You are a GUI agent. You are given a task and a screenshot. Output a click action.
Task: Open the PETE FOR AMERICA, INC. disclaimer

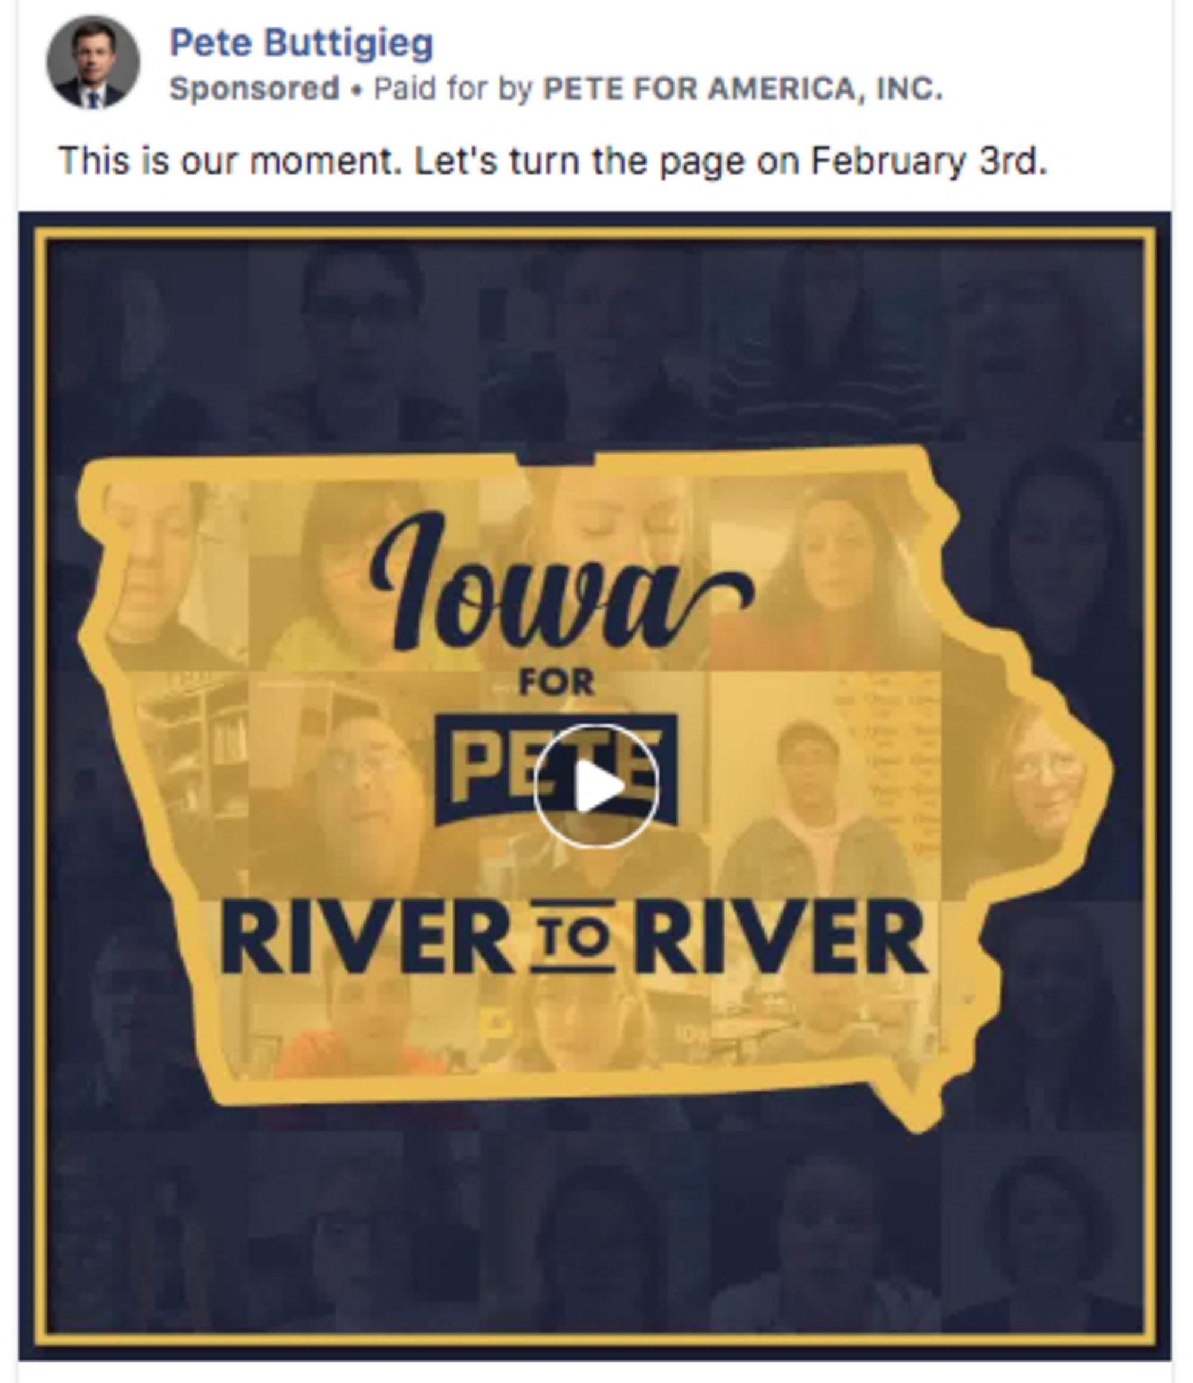pyautogui.click(x=743, y=89)
